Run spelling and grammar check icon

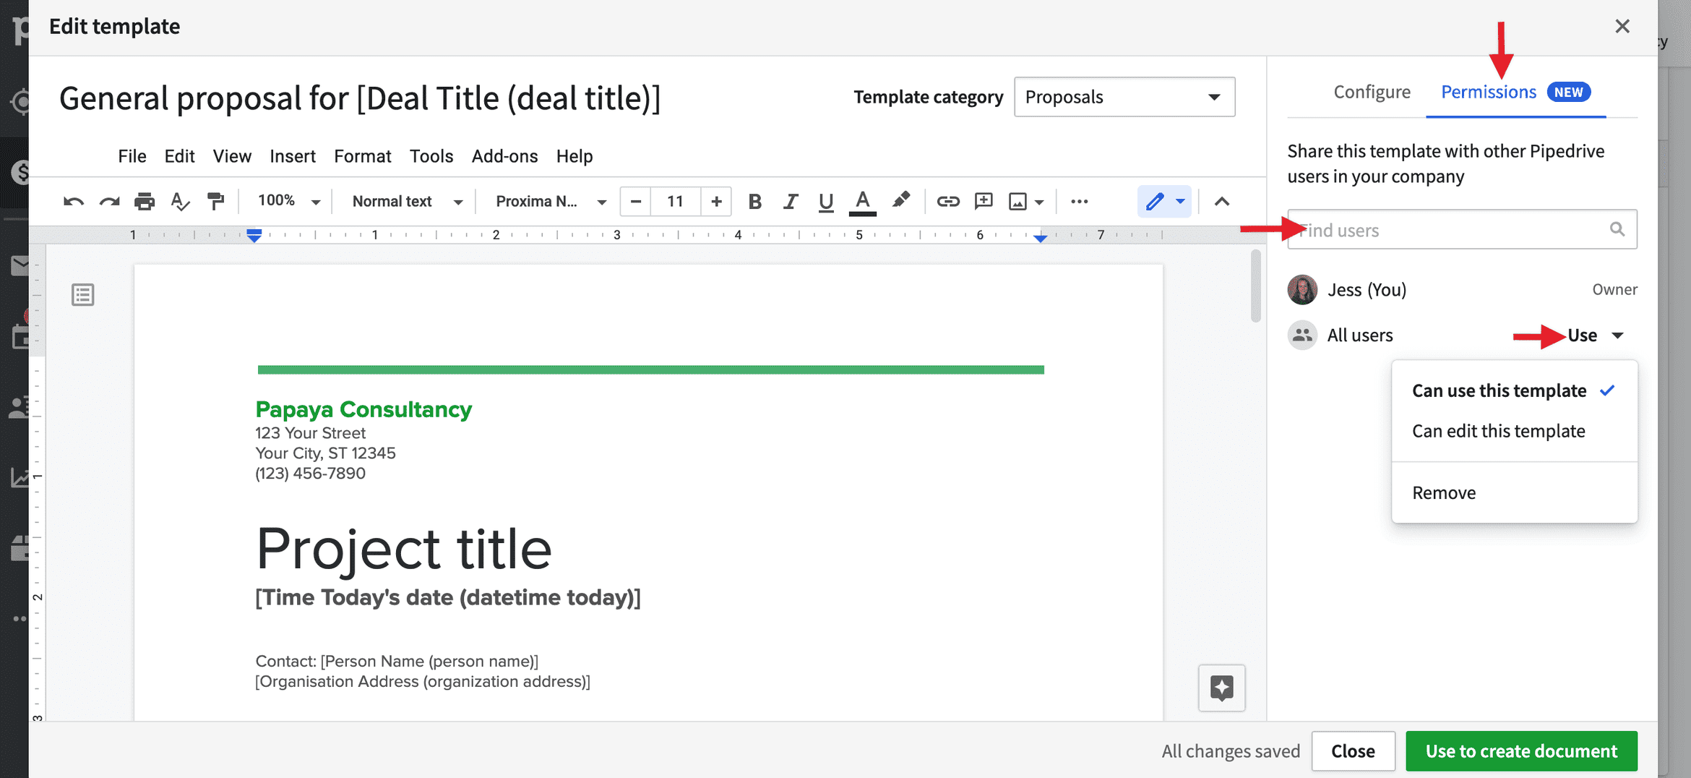pos(180,201)
